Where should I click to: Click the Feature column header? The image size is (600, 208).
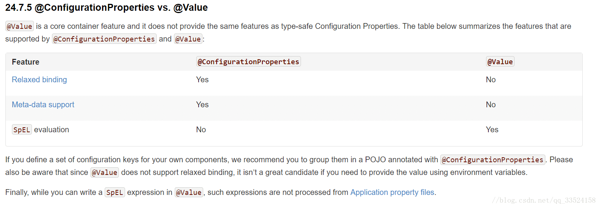25,62
